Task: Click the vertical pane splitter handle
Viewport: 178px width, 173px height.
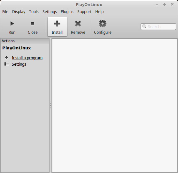Action: 50,105
